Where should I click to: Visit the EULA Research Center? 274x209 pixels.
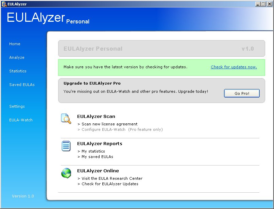click(x=112, y=178)
